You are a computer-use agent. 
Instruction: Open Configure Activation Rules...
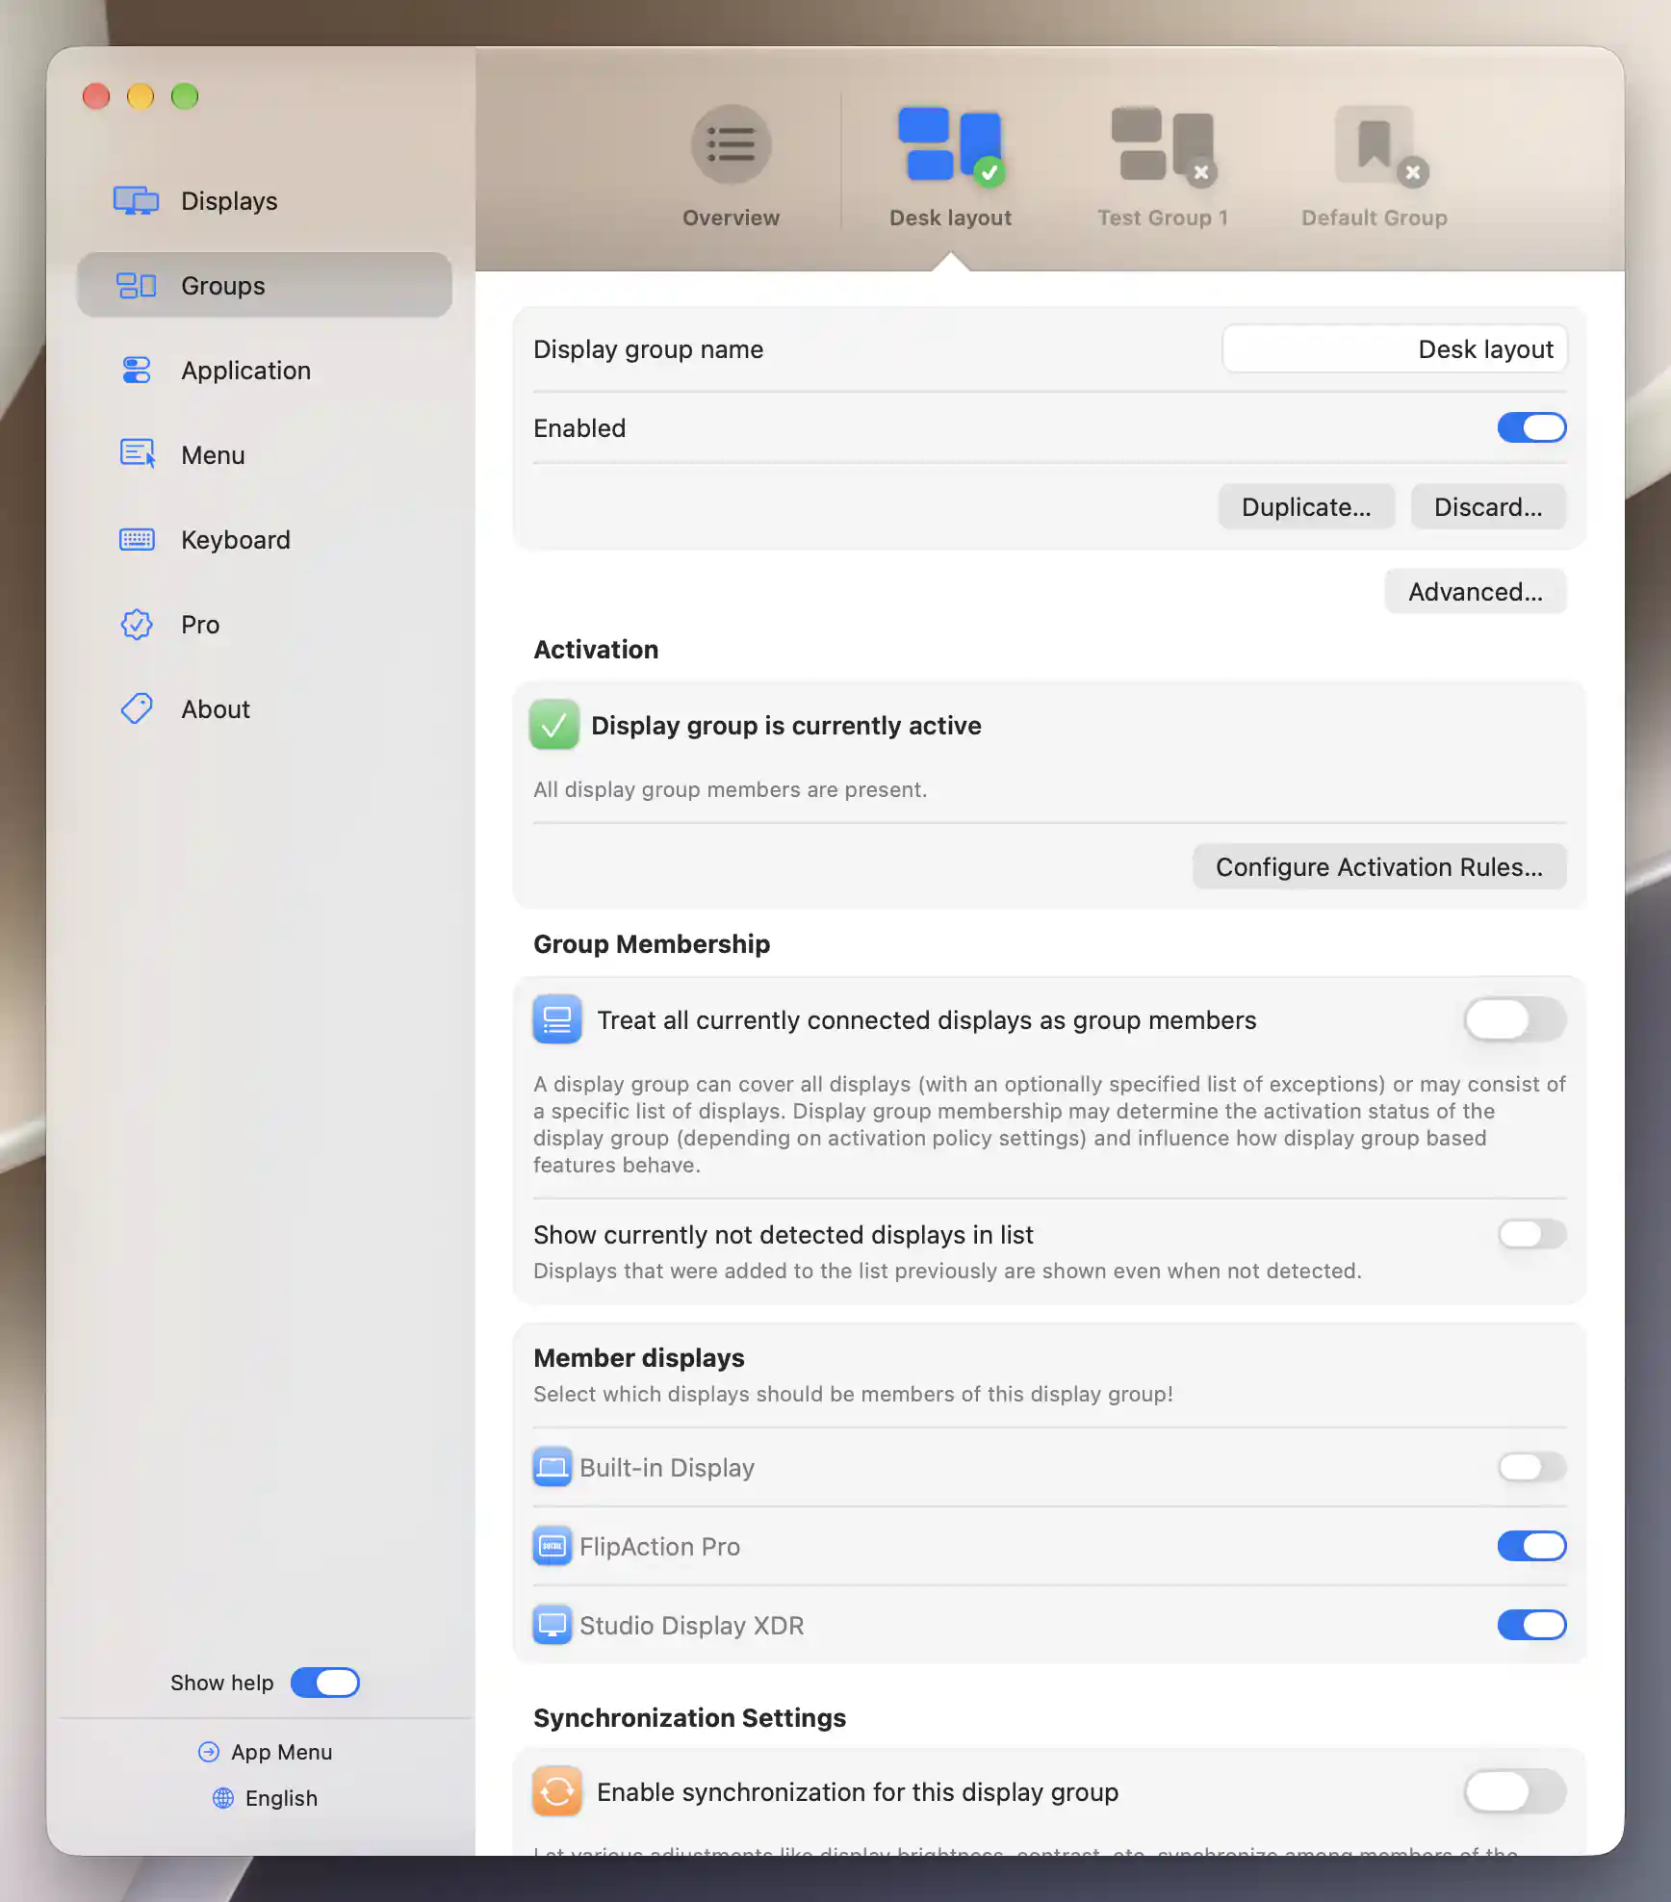1379,866
